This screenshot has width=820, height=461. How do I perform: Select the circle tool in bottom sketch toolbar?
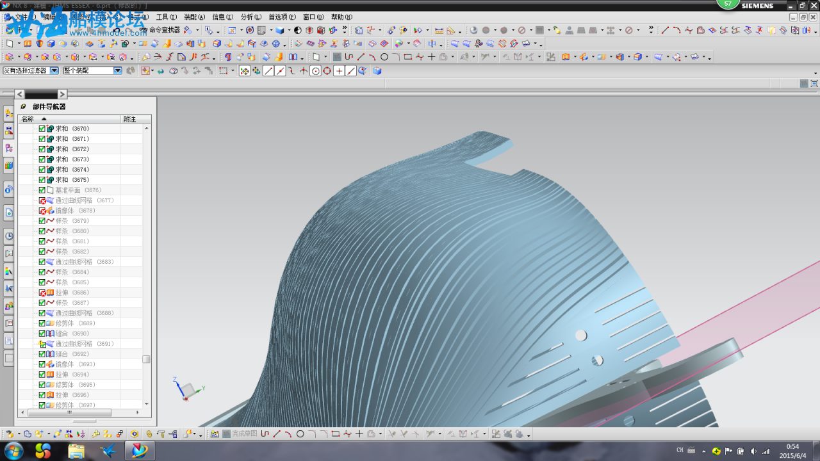coord(300,433)
